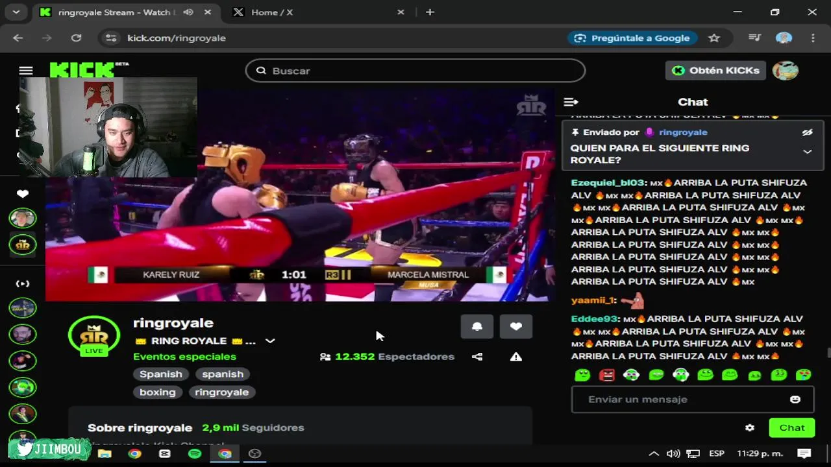This screenshot has width=831, height=467.
Task: Hide the pinned chat message
Action: (807, 132)
